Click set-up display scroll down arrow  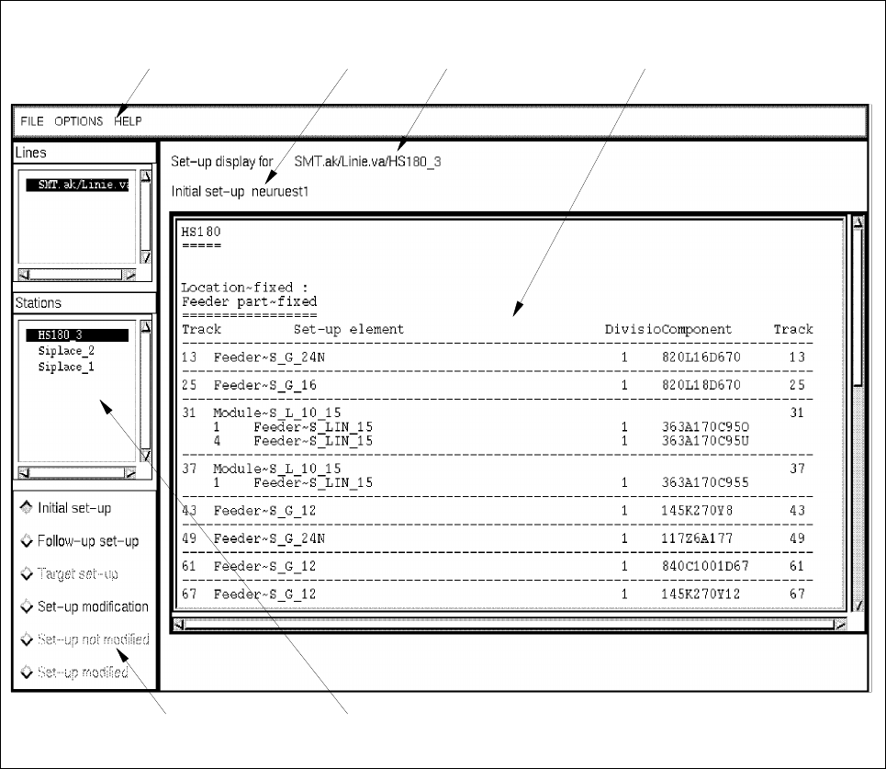click(858, 605)
